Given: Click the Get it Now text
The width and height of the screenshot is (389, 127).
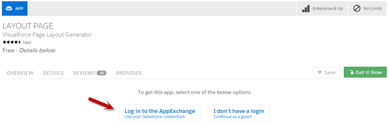Looking at the screenshot, I should pyautogui.click(x=369, y=72).
